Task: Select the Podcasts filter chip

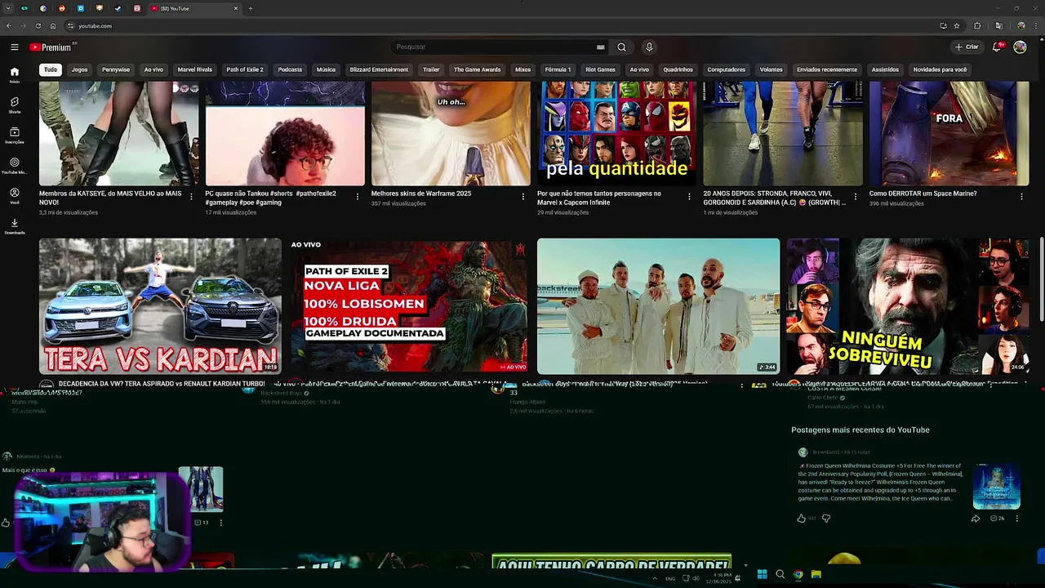Action: point(290,69)
